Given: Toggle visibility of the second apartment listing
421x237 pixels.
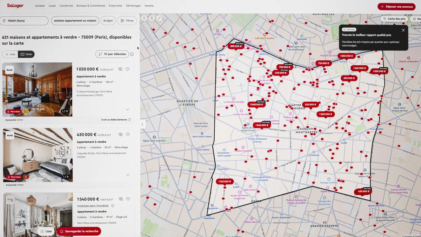Looking at the screenshot, I should pos(120,134).
